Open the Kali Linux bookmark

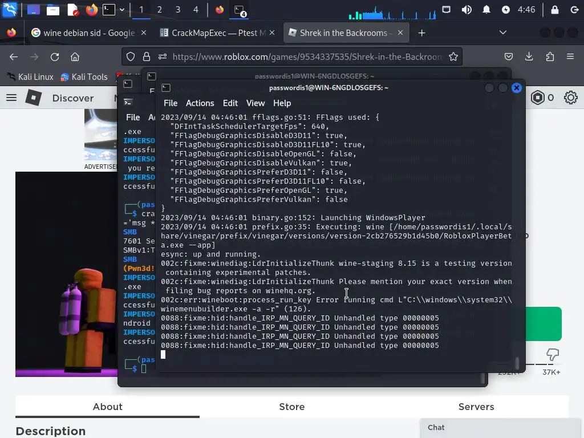pyautogui.click(x=31, y=77)
